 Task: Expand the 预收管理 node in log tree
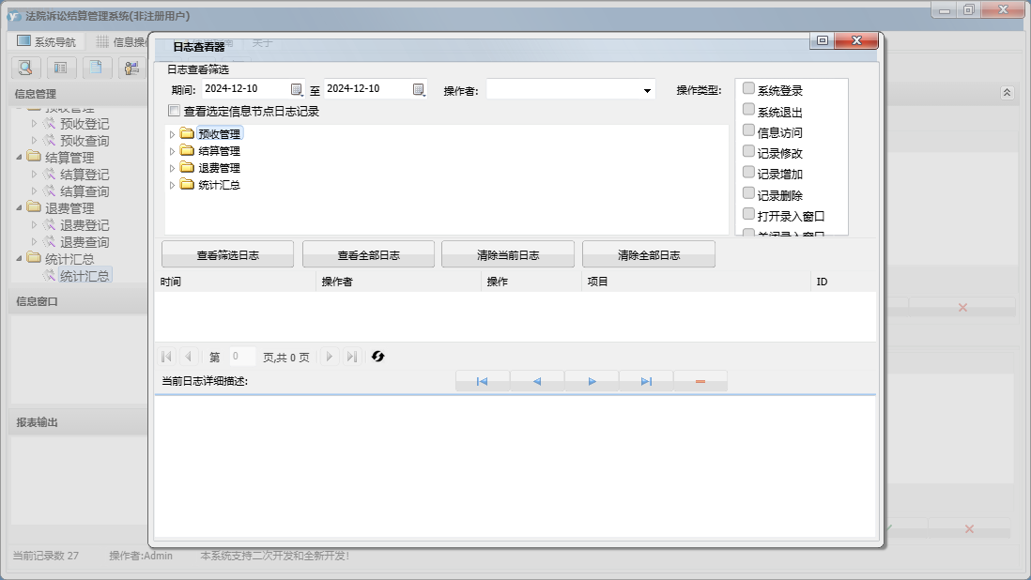pos(172,134)
